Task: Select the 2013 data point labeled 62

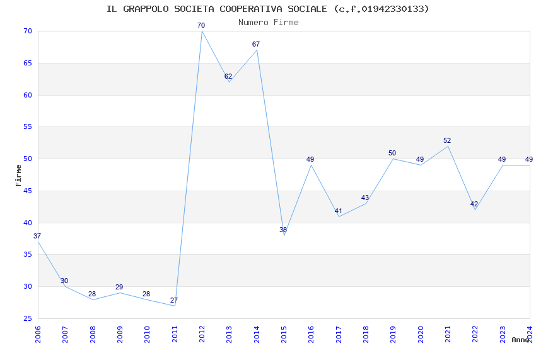Action: [228, 76]
